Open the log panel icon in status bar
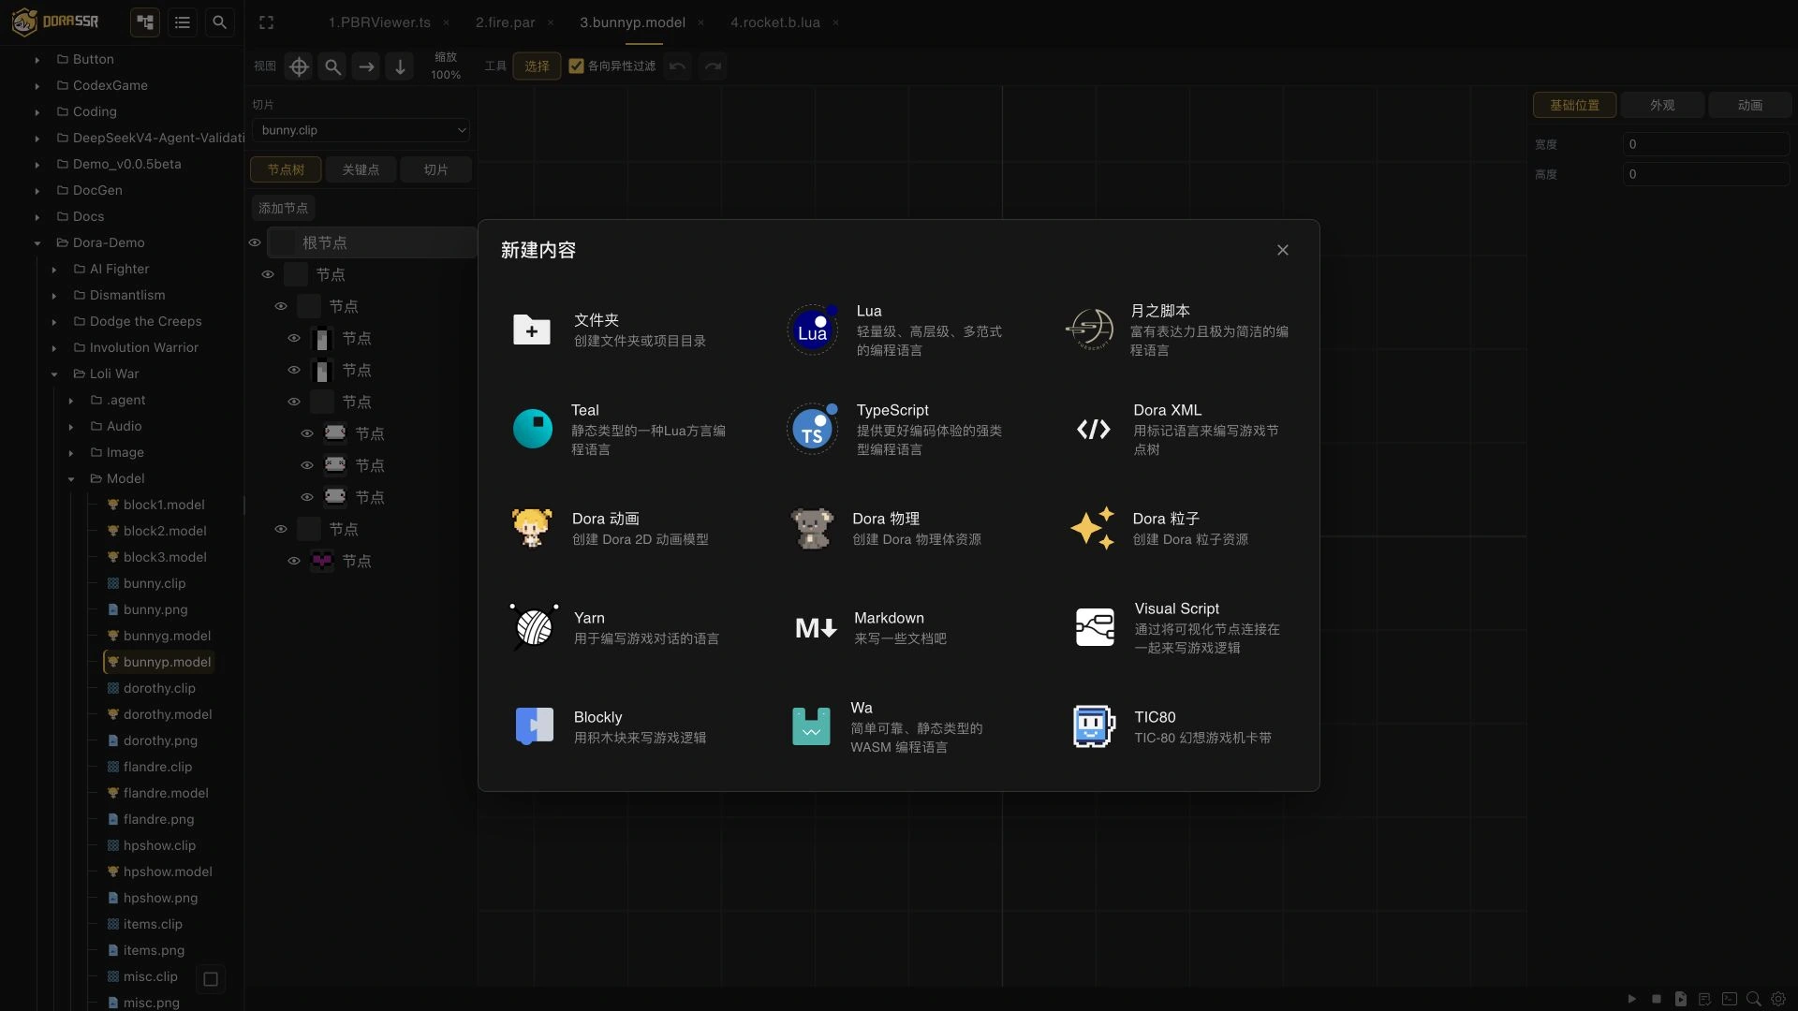Image resolution: width=1798 pixels, height=1011 pixels. (1704, 999)
